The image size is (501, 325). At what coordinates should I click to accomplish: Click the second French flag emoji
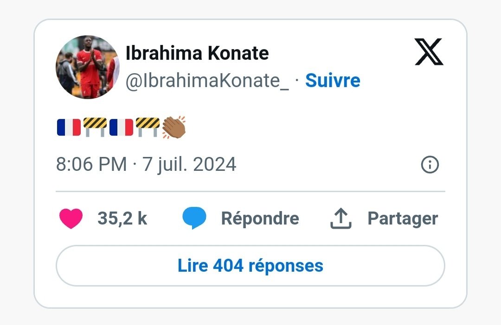(x=122, y=127)
